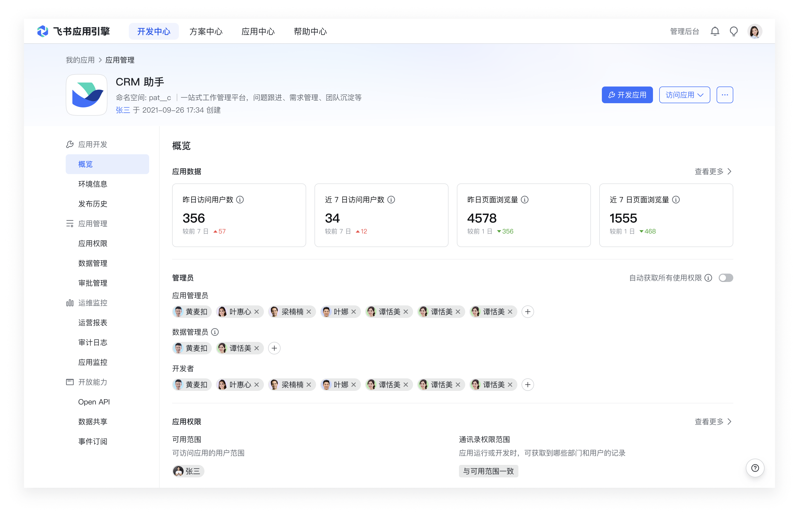
Task: Click 查看更多 for 应用权限
Action: pos(712,421)
